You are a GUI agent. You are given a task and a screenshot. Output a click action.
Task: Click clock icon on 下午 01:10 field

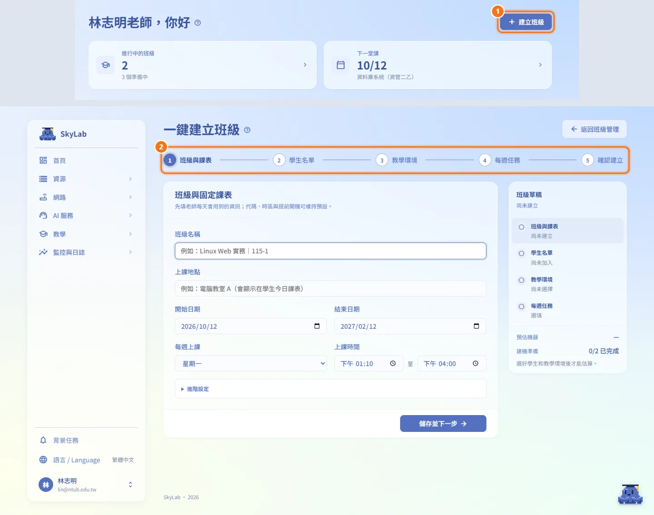click(393, 363)
